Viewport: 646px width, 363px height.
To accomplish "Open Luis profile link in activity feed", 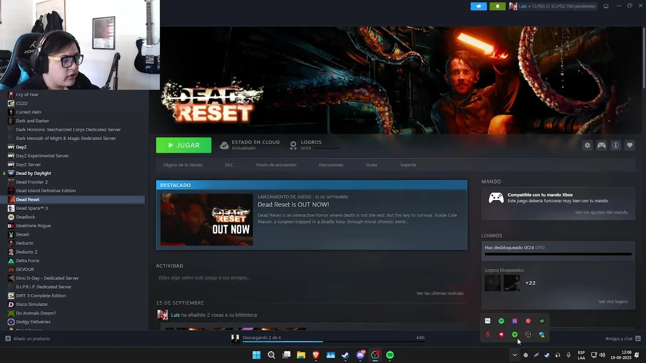I will pyautogui.click(x=175, y=315).
